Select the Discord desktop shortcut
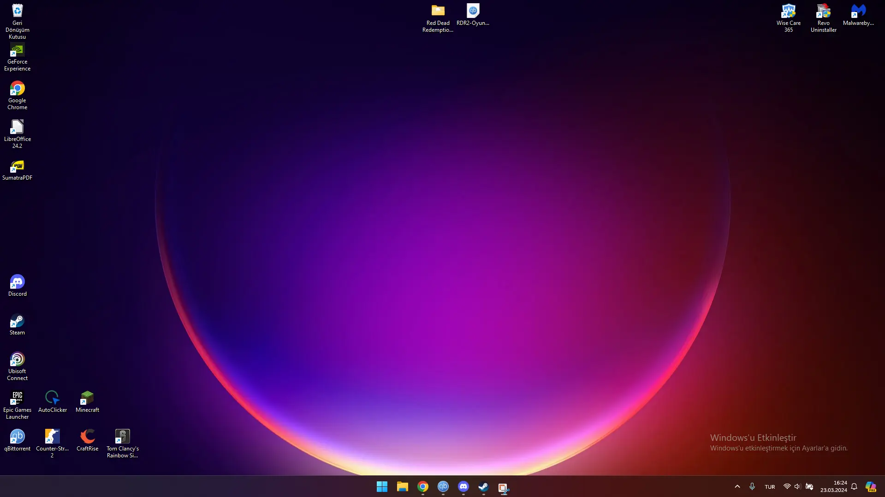The height and width of the screenshot is (497, 885). (x=17, y=286)
